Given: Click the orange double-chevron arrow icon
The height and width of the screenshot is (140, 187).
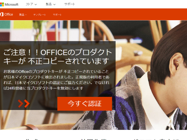Looking at the screenshot, I should (x=24, y=103).
